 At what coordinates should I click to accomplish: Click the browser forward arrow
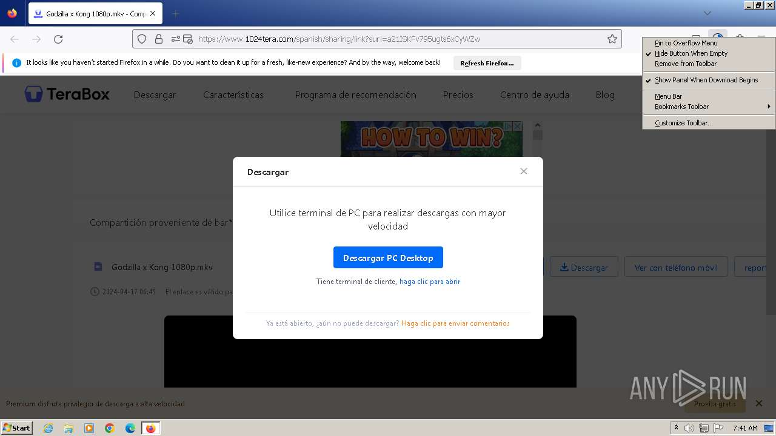tap(36, 39)
